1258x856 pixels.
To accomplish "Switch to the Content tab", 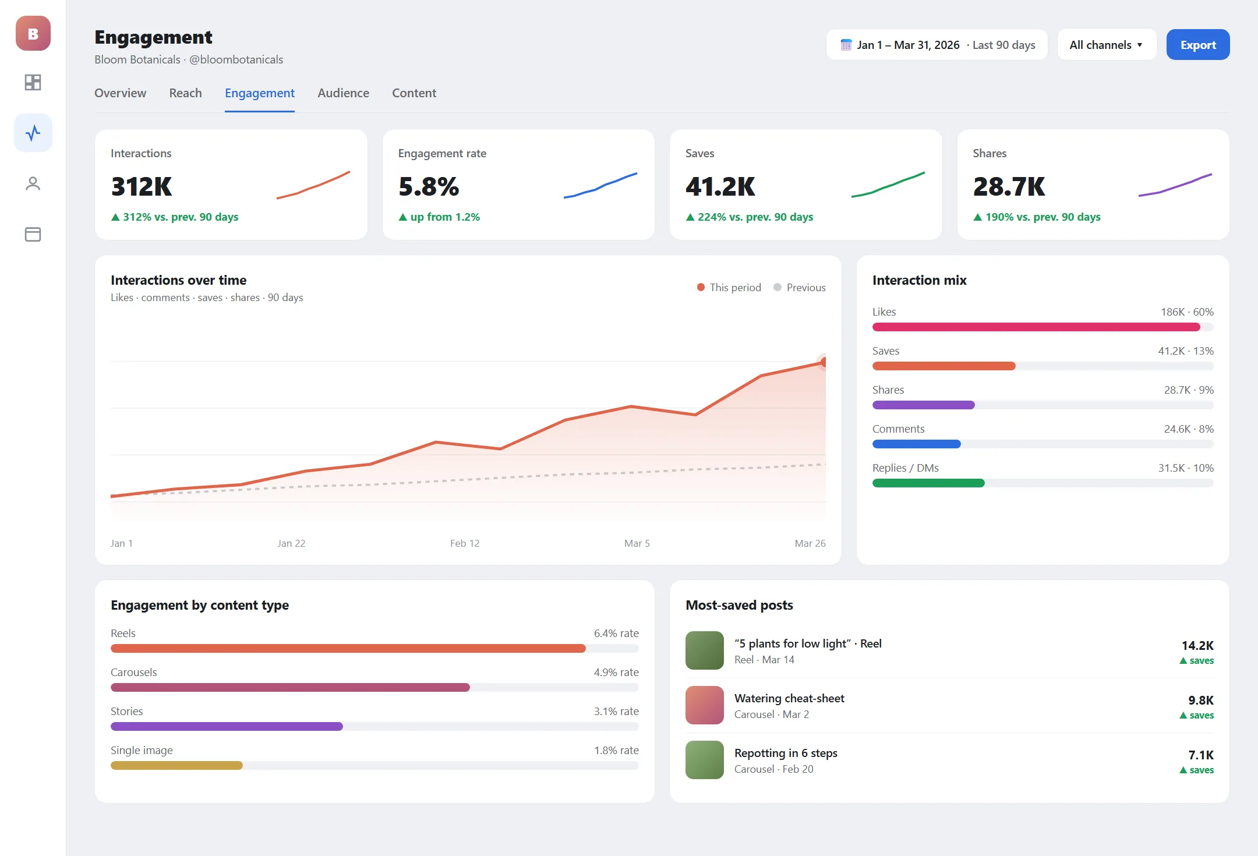I will click(x=414, y=93).
